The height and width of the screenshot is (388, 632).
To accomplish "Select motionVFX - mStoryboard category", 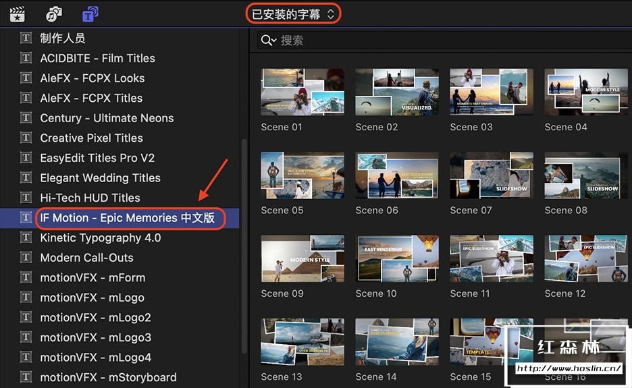I will [x=120, y=377].
